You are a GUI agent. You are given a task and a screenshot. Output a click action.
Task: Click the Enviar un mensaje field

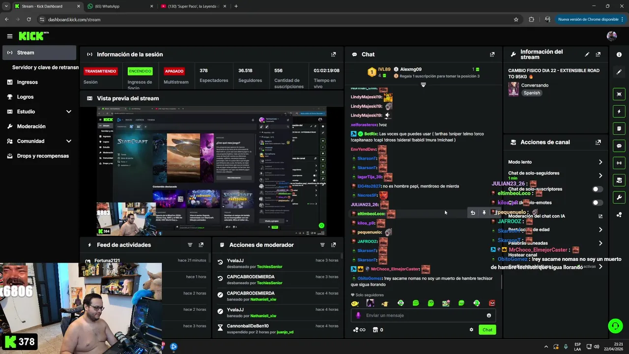pyautogui.click(x=423, y=316)
